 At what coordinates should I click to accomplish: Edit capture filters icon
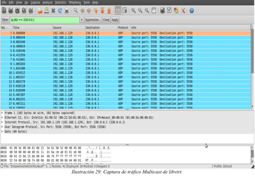click(x=162, y=11)
